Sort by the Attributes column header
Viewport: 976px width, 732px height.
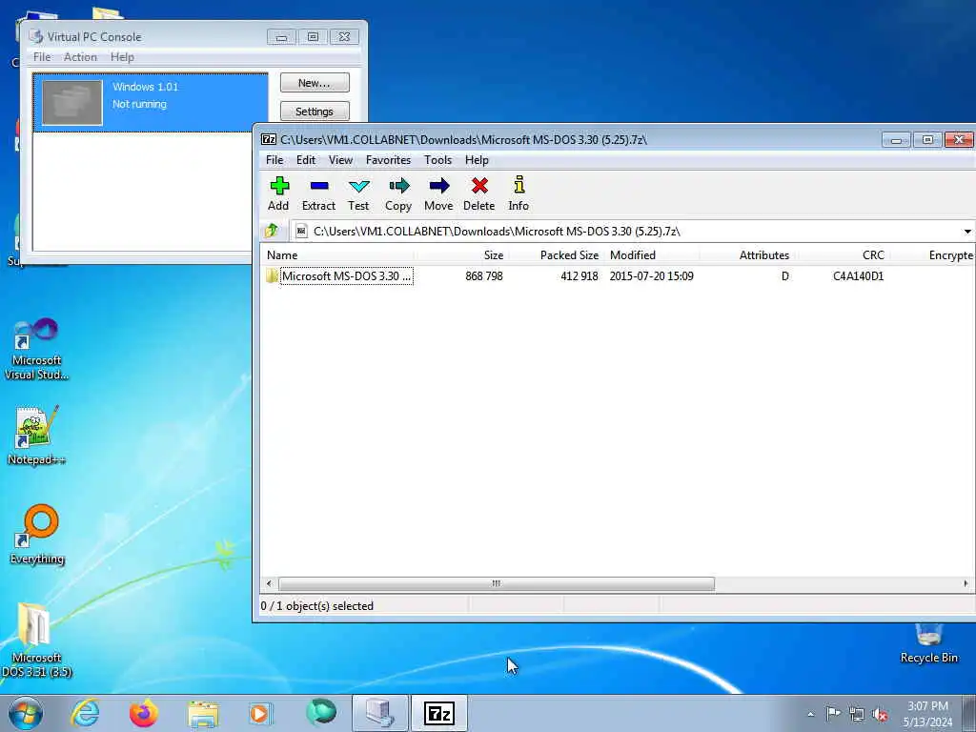point(747,255)
